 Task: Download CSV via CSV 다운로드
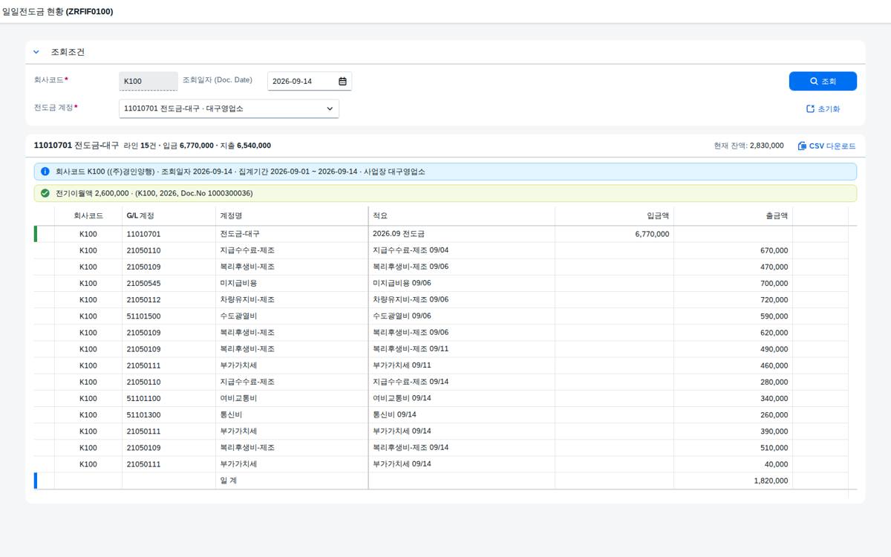[x=826, y=146]
